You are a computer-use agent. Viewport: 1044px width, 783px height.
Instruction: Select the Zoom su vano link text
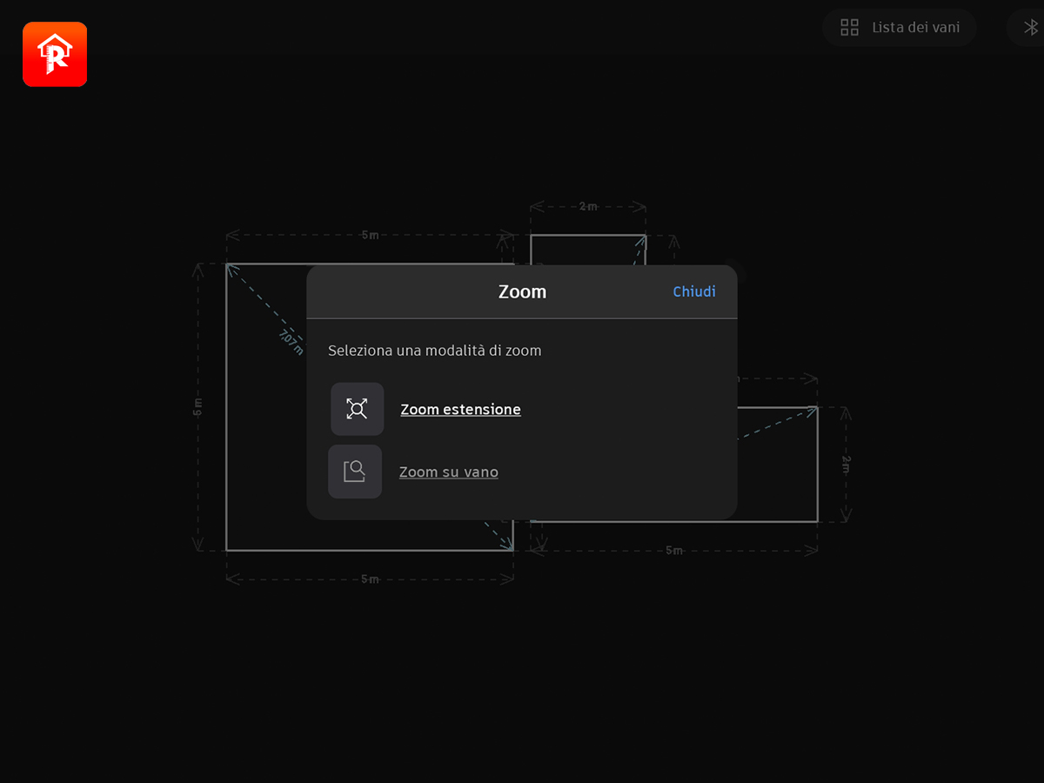click(x=449, y=472)
